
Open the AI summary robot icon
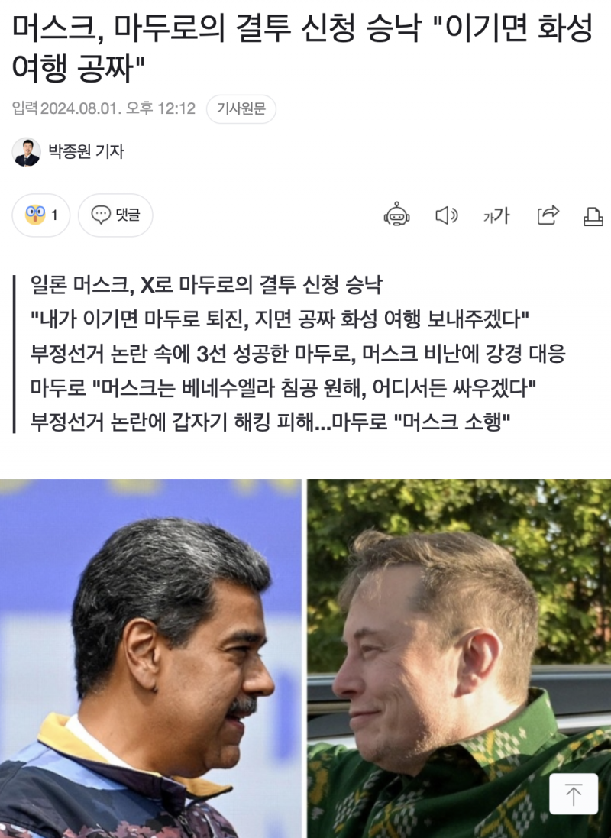[x=396, y=215]
